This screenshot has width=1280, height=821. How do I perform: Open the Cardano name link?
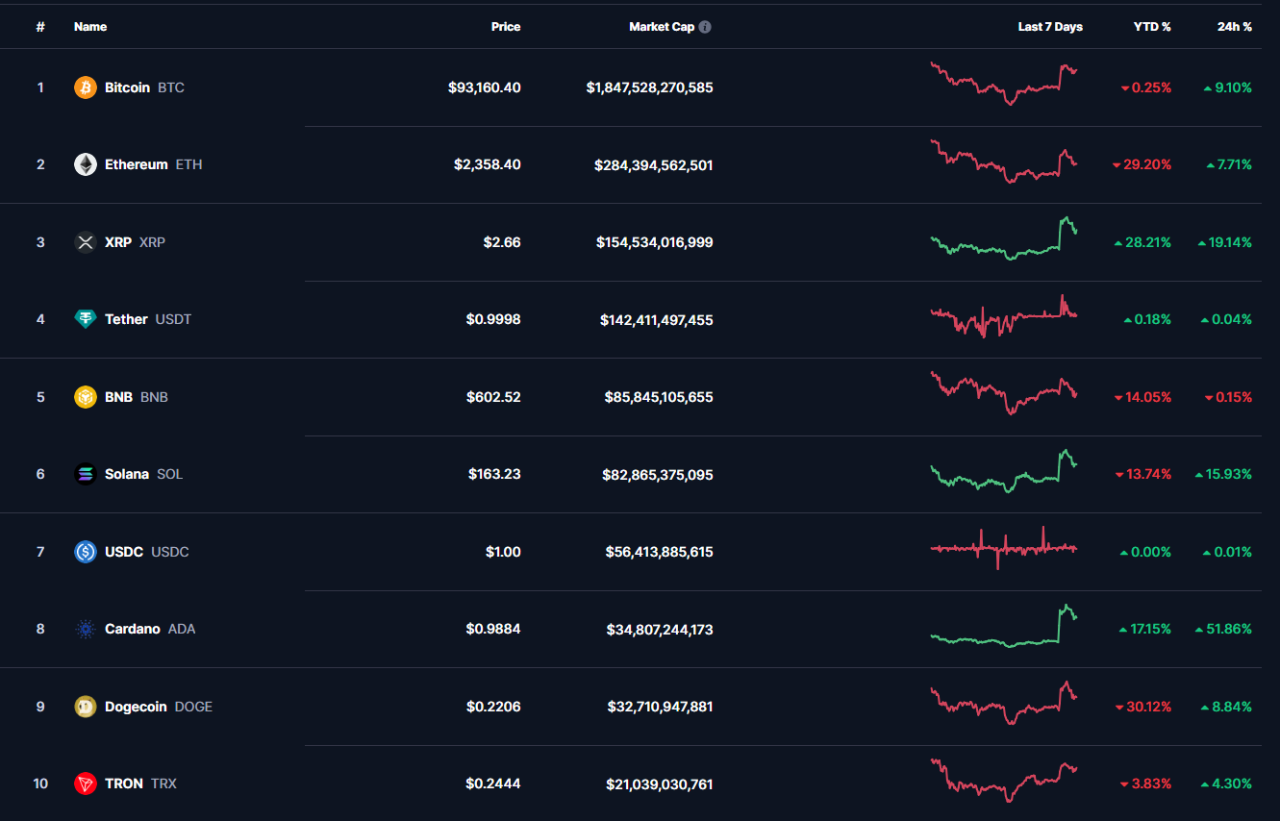[133, 629]
